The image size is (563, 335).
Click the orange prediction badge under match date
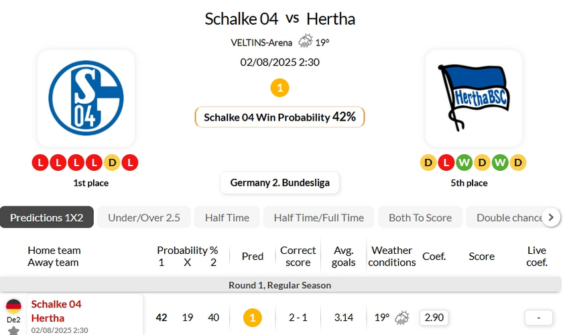[279, 88]
